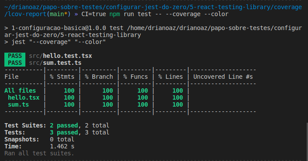This screenshot has height=161, width=308.
Task: Click '1-configuracao-basica@1.0.0' package name
Action: [x=59, y=28]
